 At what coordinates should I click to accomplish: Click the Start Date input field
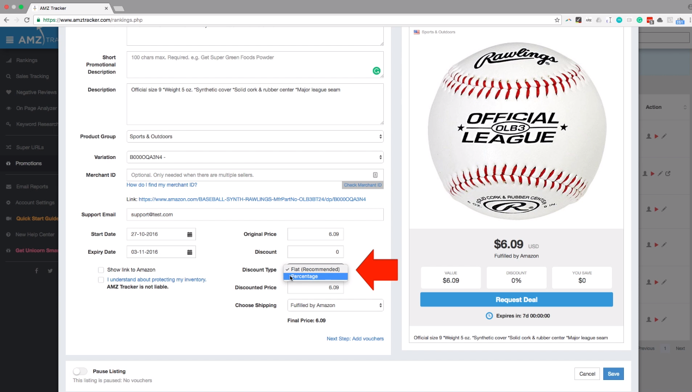point(161,234)
